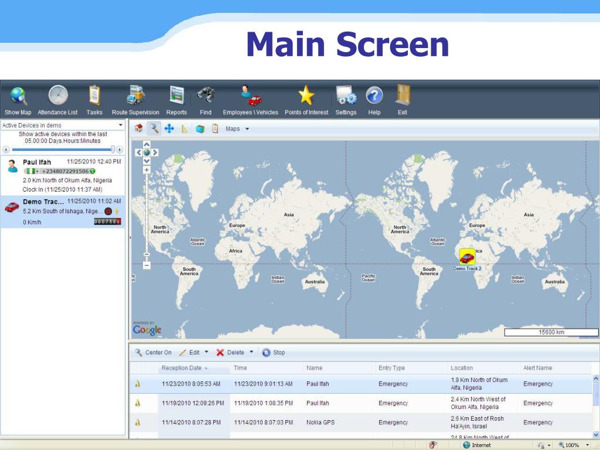The image size is (600, 450).
Task: Click the red status circle on Demo Track
Action: 108,211
